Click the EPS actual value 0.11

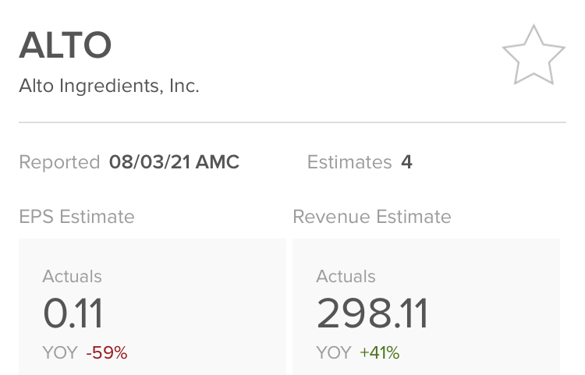[x=73, y=313]
